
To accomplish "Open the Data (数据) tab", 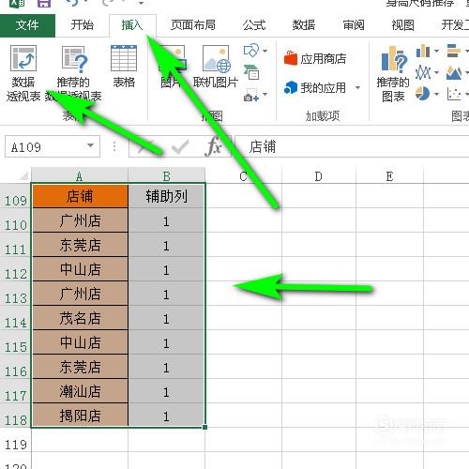I will (x=304, y=25).
